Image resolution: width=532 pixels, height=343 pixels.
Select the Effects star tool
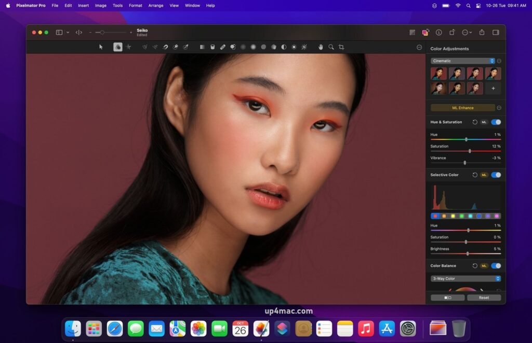[128, 47]
